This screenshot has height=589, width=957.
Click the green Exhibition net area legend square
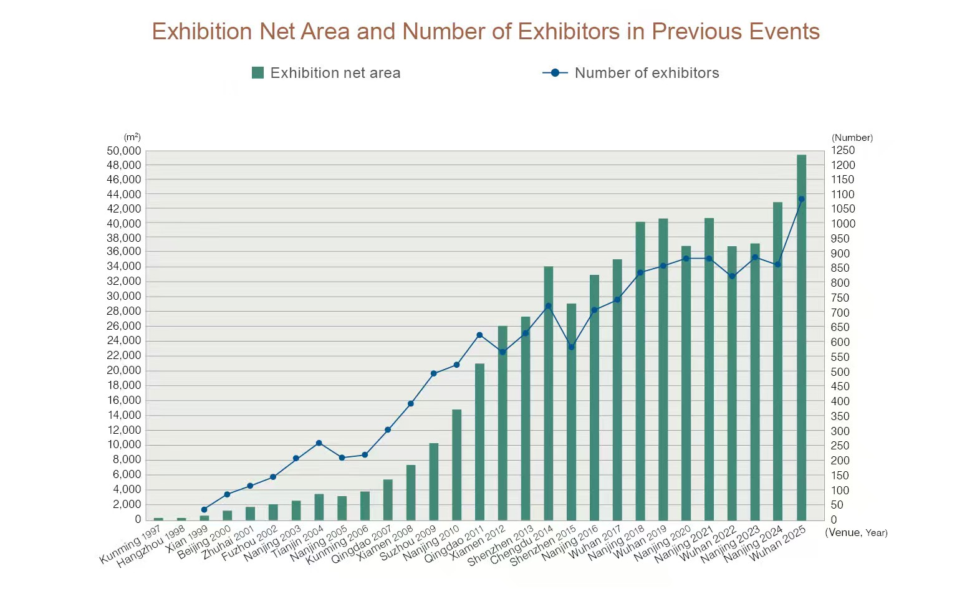(257, 73)
